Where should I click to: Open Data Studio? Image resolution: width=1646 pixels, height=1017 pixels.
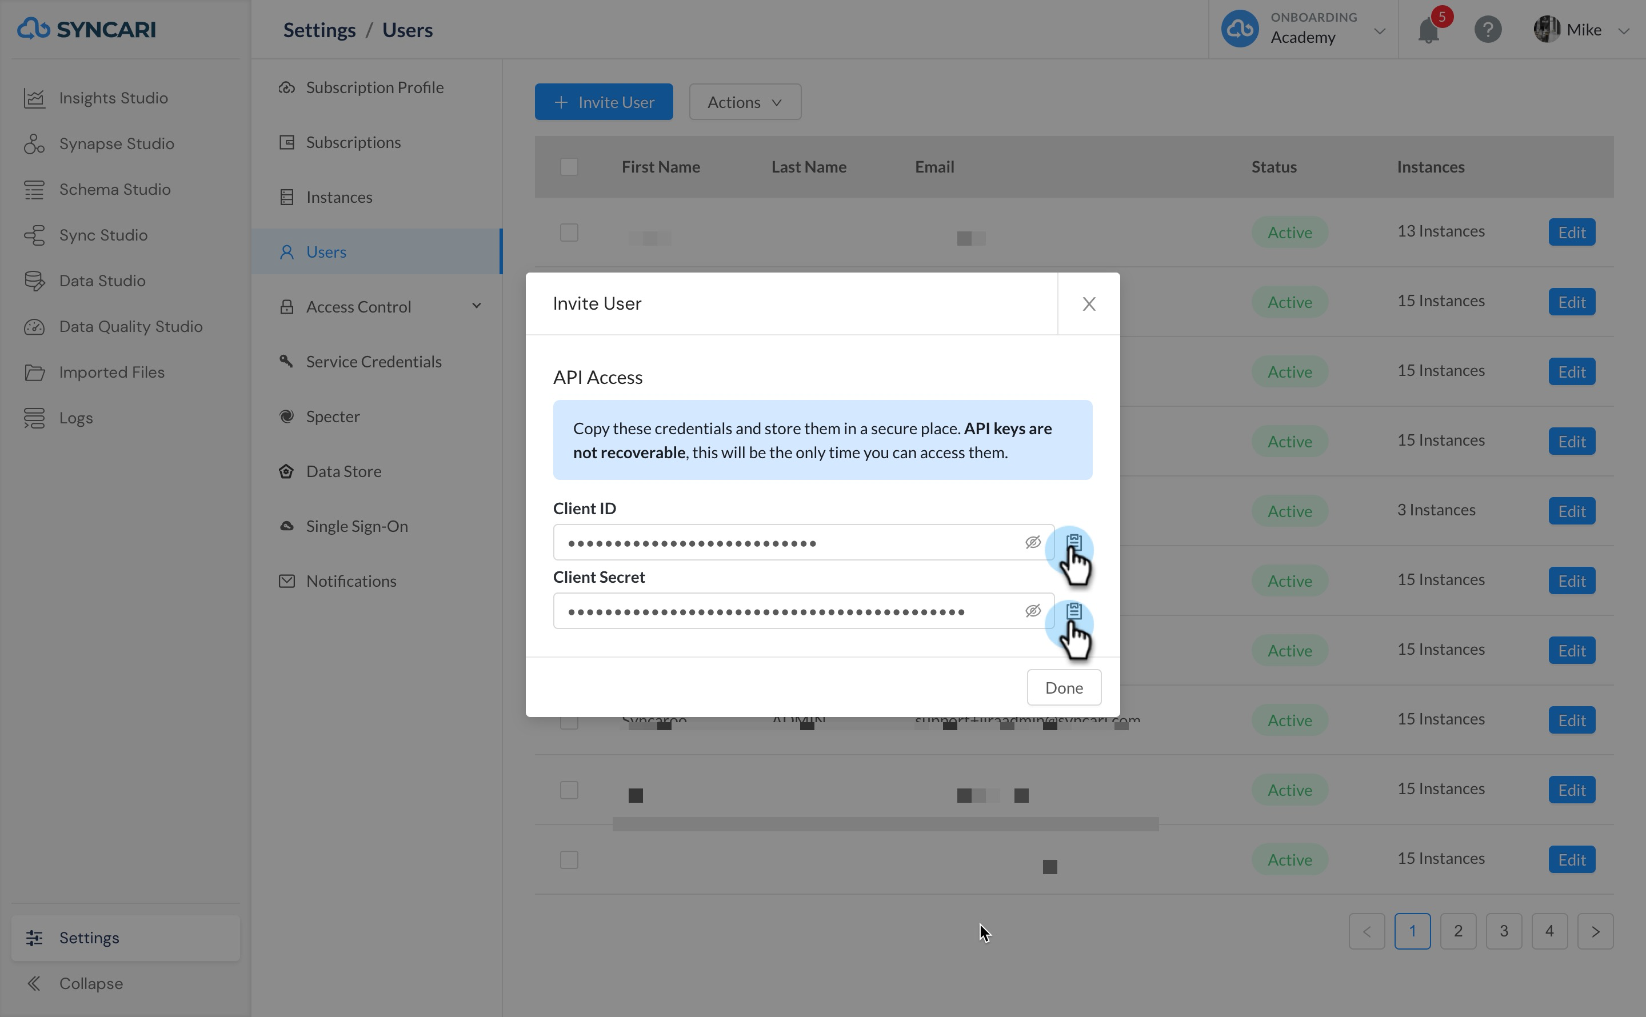pos(102,281)
